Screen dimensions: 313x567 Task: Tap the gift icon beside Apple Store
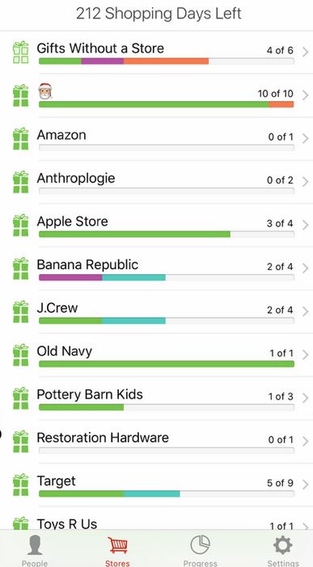pyautogui.click(x=20, y=225)
